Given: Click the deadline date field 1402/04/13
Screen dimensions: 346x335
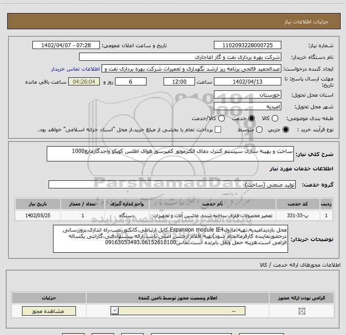Looking at the screenshot, I should [247, 81].
